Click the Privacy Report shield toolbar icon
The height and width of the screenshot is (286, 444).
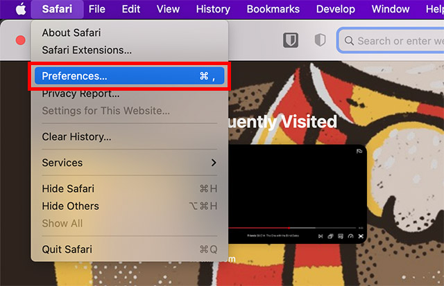pyautogui.click(x=320, y=40)
